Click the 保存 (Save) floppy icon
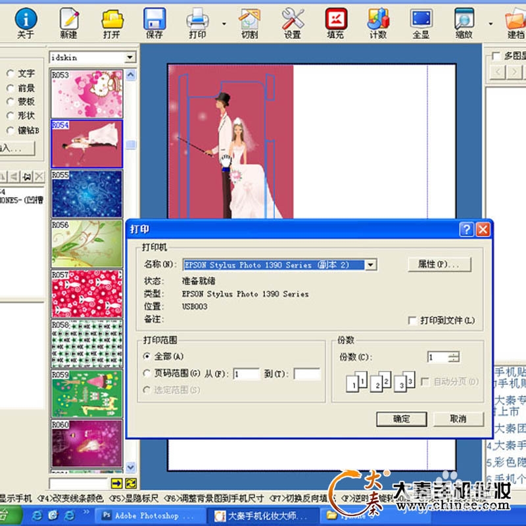 [x=155, y=23]
